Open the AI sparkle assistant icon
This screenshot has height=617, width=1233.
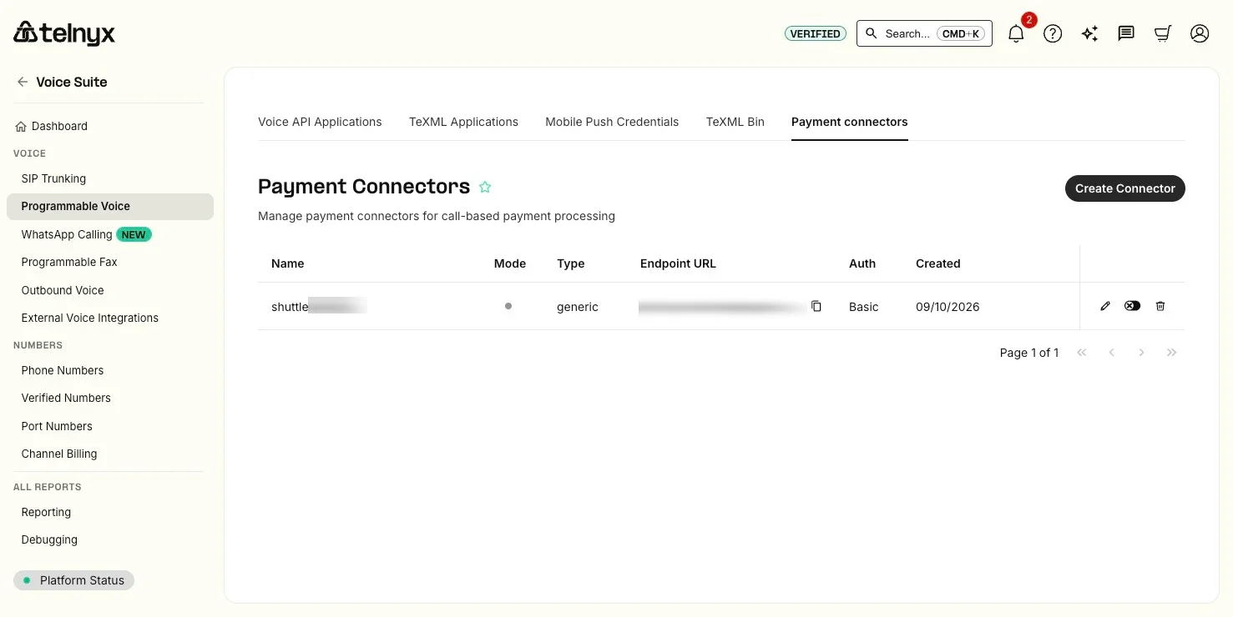(x=1089, y=33)
